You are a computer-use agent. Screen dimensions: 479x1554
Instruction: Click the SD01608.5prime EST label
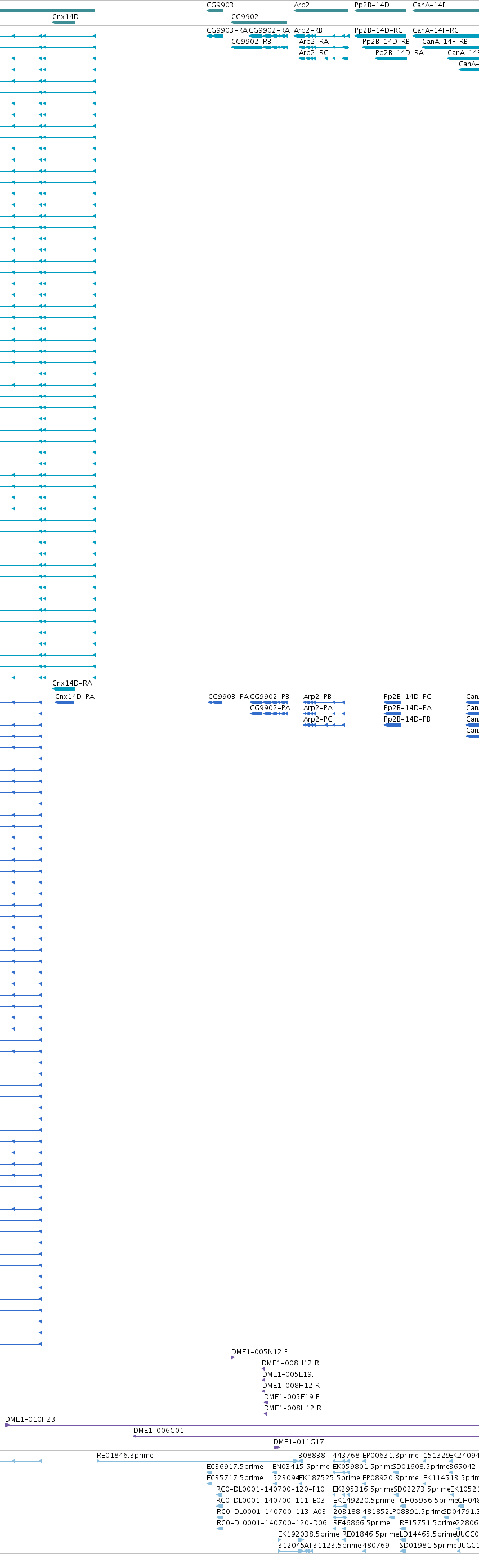[420, 1467]
